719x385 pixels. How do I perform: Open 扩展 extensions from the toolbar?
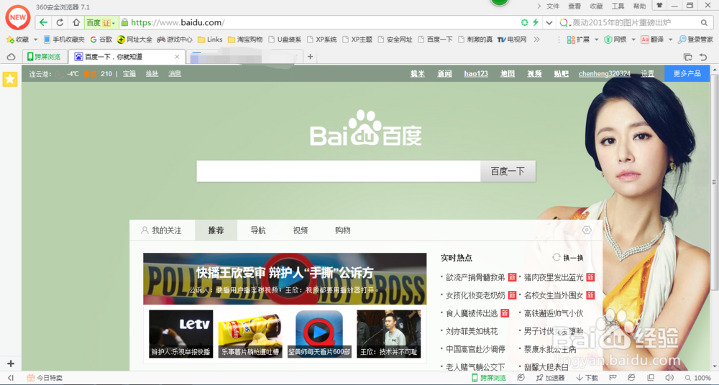coord(578,40)
